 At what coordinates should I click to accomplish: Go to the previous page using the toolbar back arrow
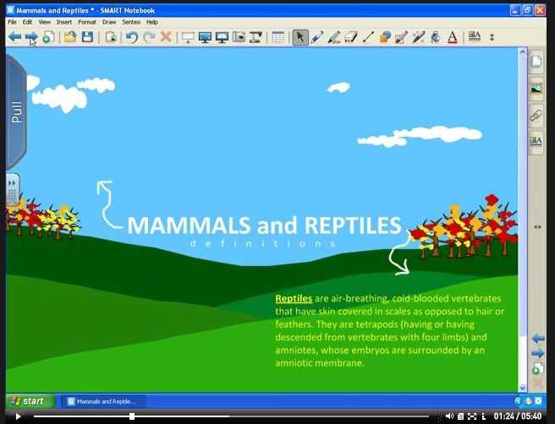14,37
